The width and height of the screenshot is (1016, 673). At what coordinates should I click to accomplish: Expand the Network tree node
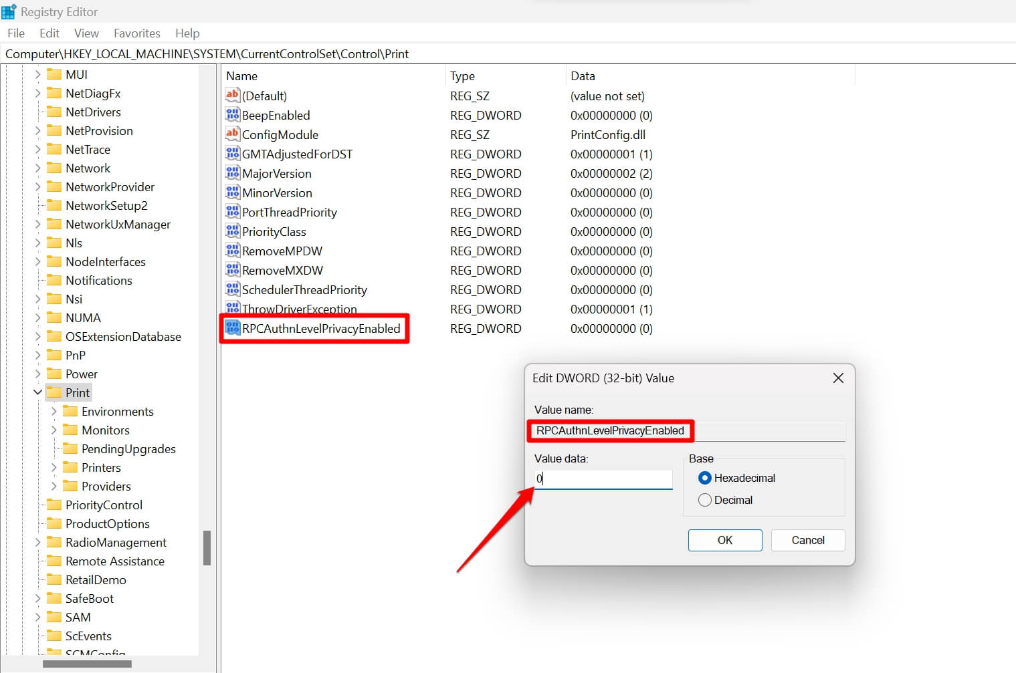click(39, 168)
